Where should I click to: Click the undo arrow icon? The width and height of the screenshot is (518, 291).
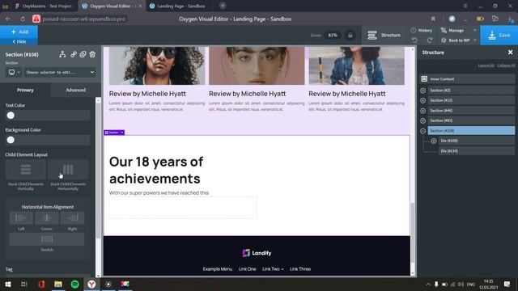(x=414, y=40)
